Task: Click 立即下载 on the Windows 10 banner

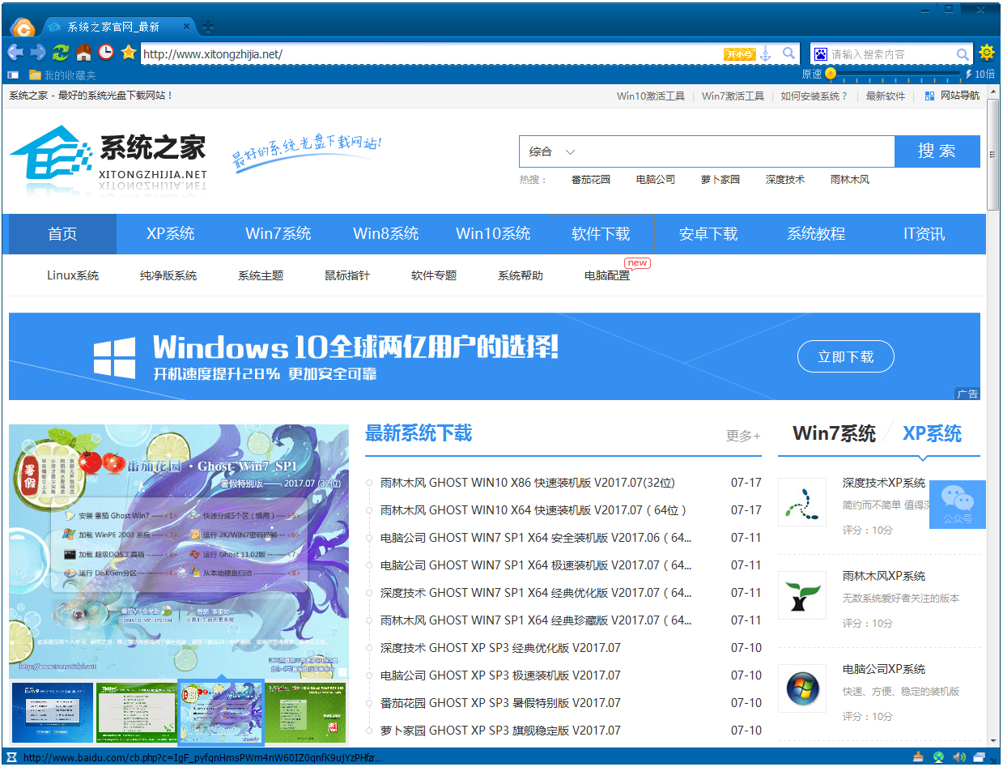Action: [845, 356]
